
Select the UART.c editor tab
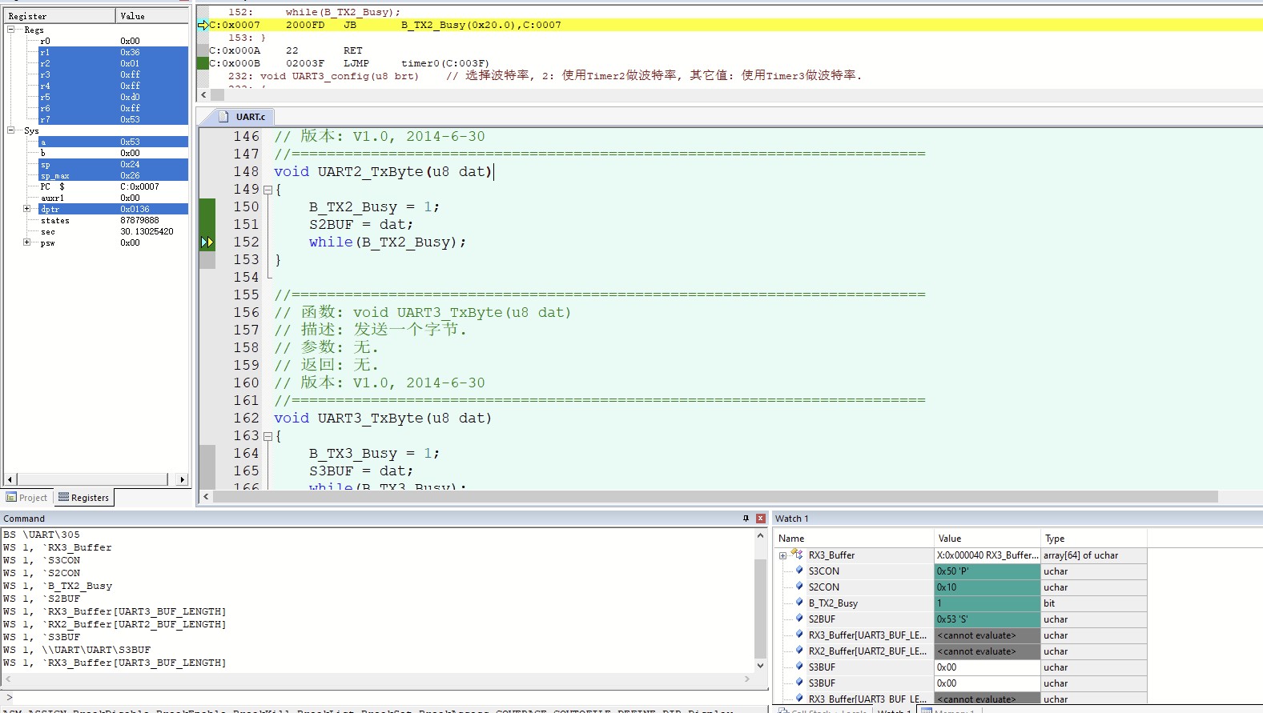click(x=243, y=117)
